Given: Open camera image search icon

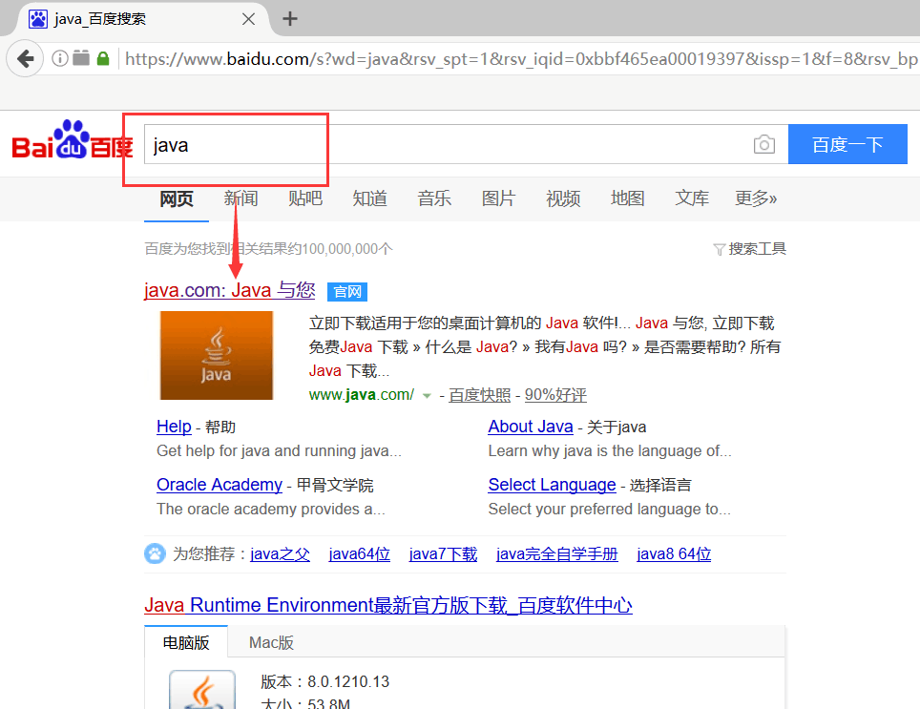Looking at the screenshot, I should [x=763, y=144].
